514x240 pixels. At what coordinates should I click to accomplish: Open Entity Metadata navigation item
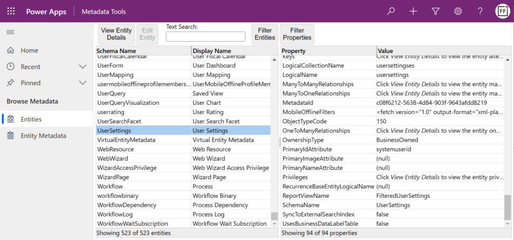click(x=47, y=136)
